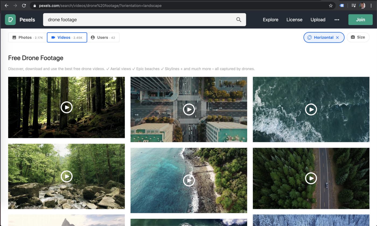Open the browser media control icon

click(x=354, y=6)
